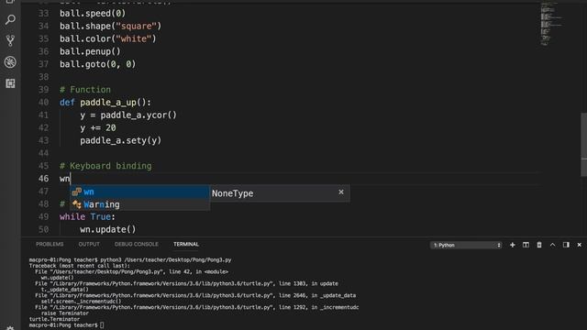Maximize panel with up chevron

[x=552, y=245]
